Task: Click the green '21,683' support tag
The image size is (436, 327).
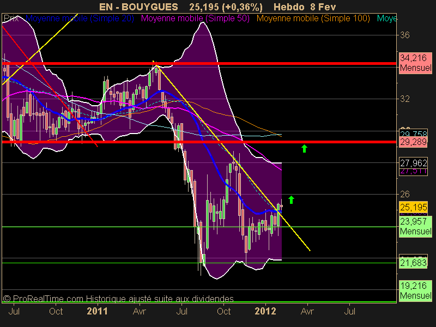Action: (x=413, y=263)
